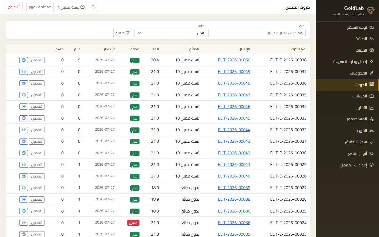Open receipt link ELIT-2026-00050
The width and height of the screenshot is (379, 237).
coord(234,60)
